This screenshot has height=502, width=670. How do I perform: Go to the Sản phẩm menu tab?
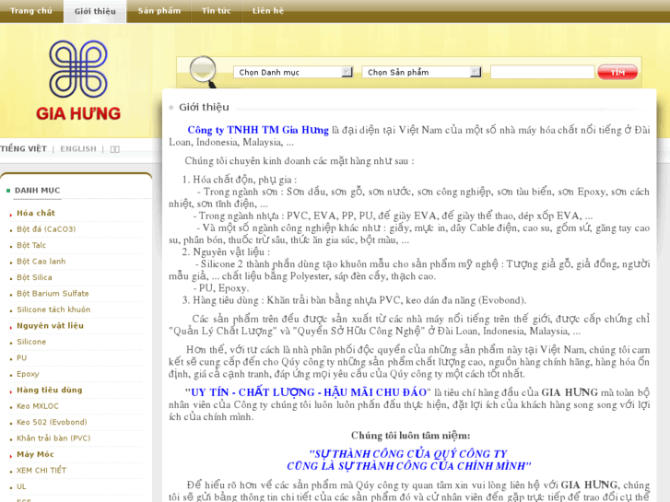pos(159,11)
